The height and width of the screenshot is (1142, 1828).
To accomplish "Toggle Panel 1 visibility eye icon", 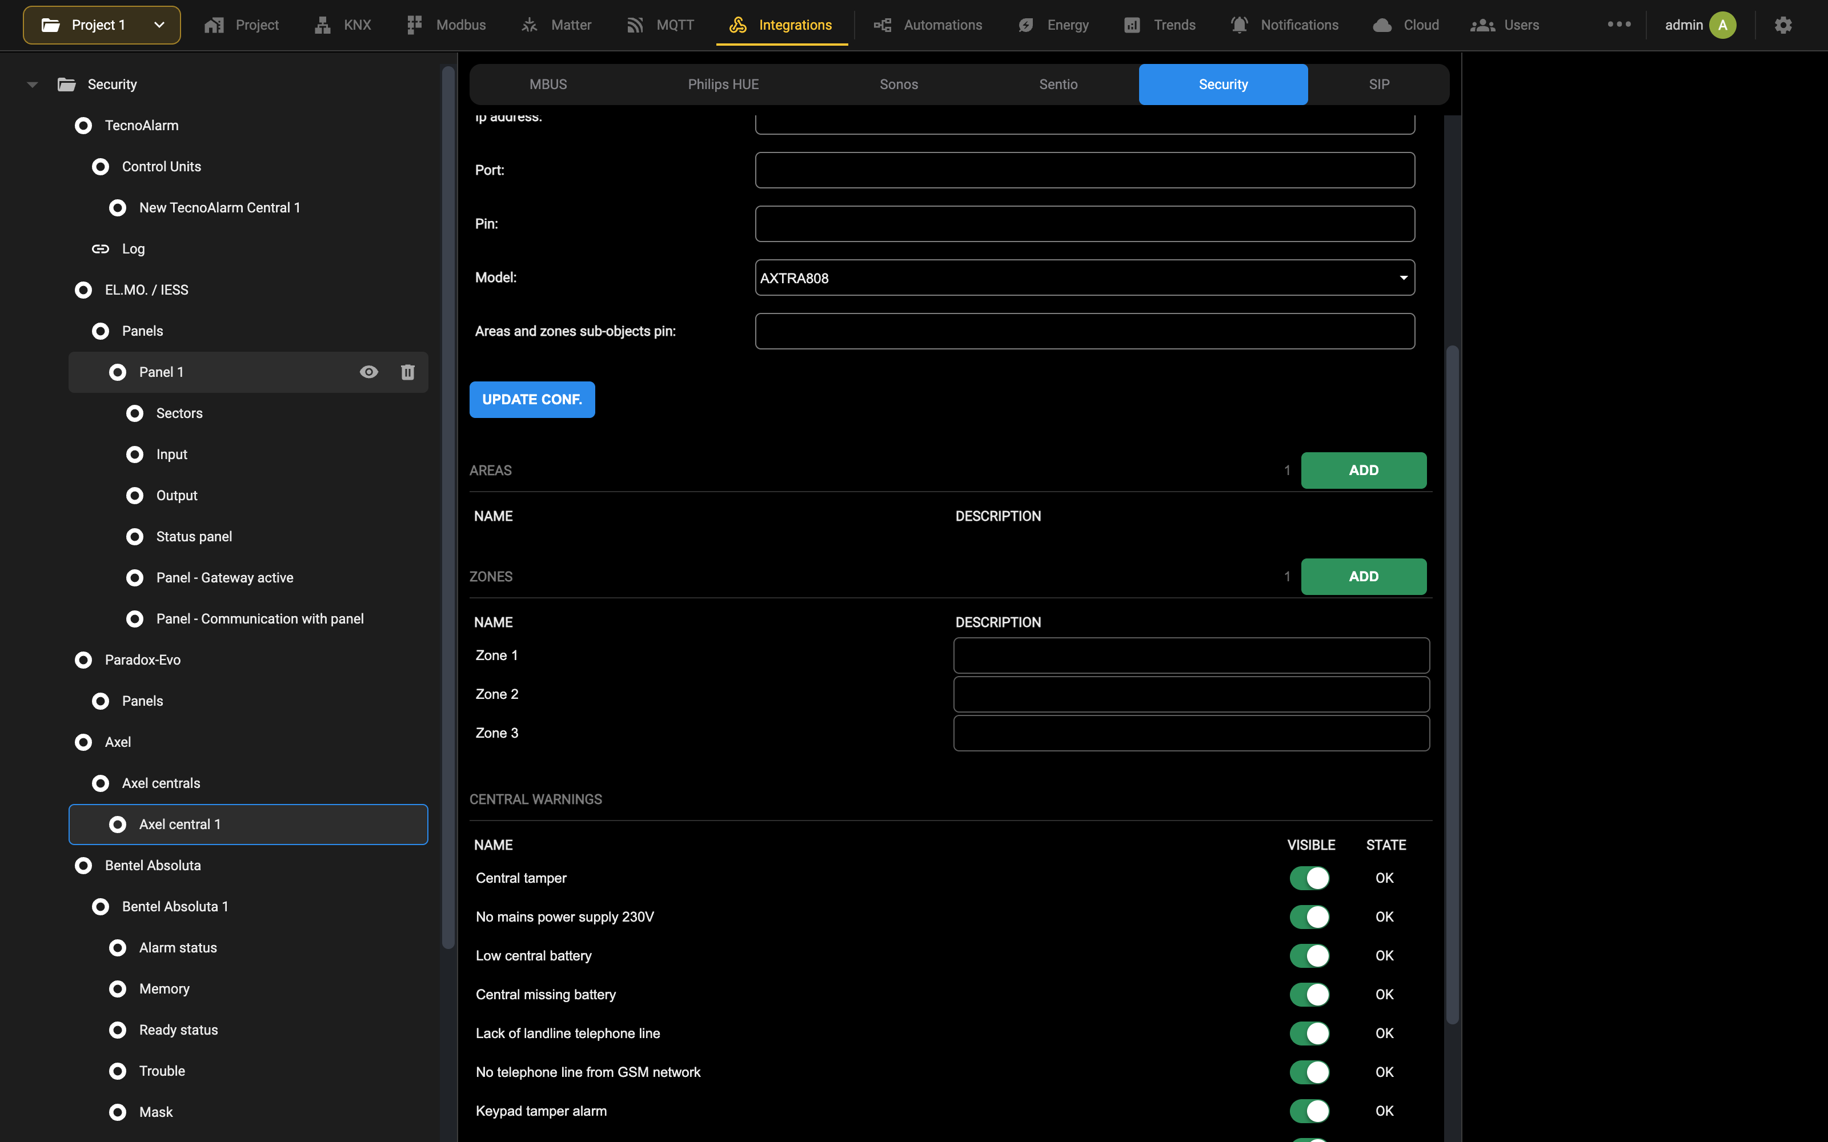I will (x=368, y=372).
